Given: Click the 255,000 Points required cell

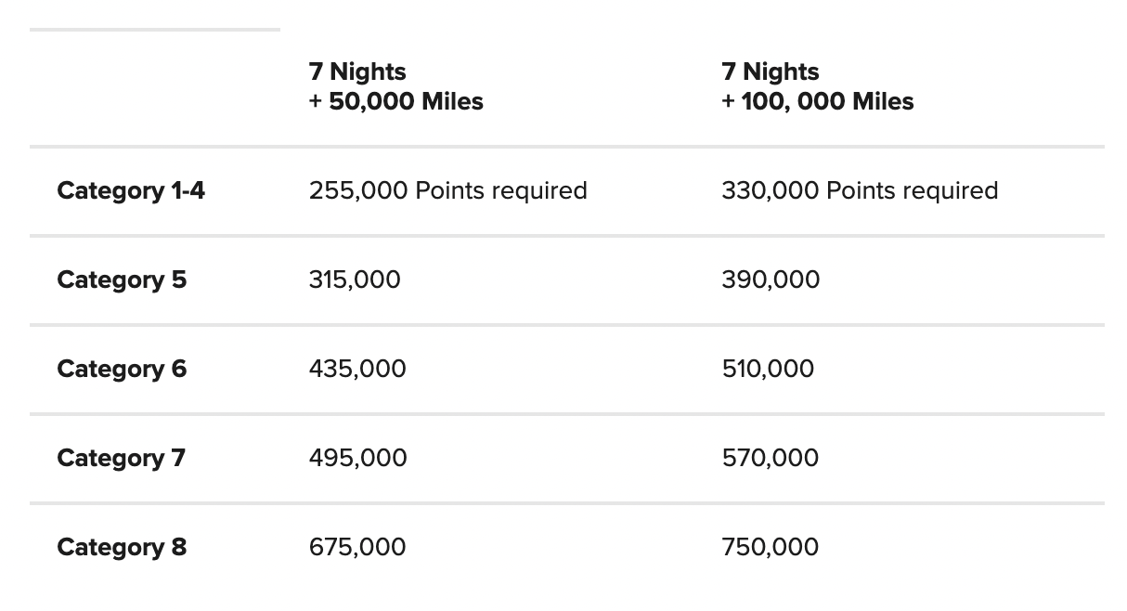Looking at the screenshot, I should click(x=447, y=190).
